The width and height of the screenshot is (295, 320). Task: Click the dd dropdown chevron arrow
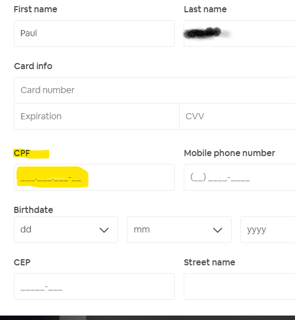(x=104, y=230)
